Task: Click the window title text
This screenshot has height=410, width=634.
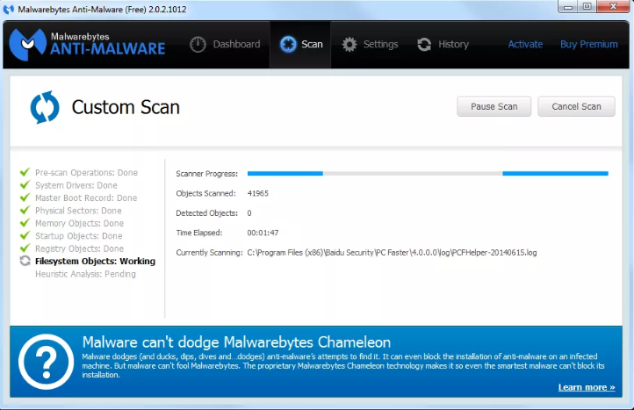Action: tap(102, 10)
